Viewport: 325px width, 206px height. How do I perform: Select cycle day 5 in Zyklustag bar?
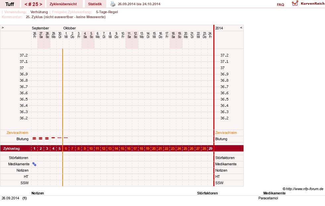click(x=60, y=148)
